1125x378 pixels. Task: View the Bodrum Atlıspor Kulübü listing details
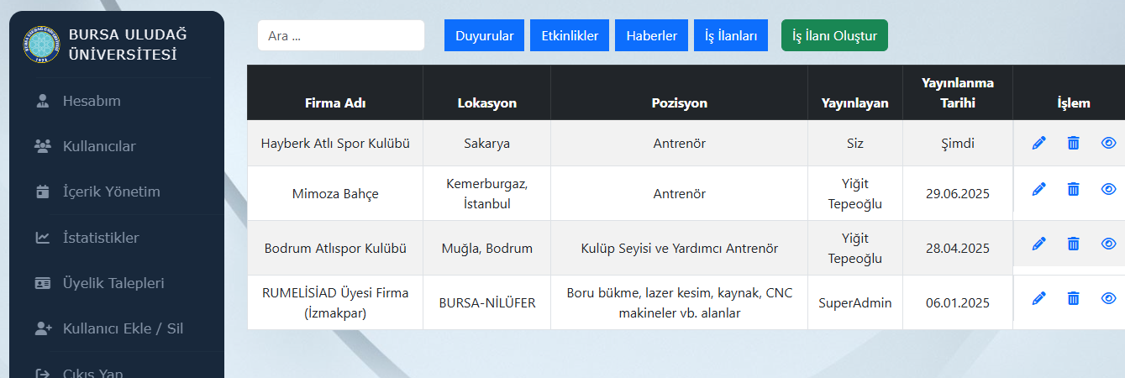(x=1108, y=244)
